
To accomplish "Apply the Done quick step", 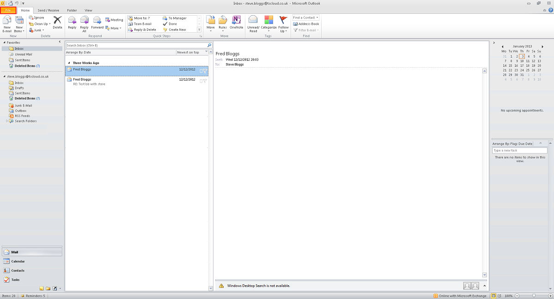I will [170, 24].
